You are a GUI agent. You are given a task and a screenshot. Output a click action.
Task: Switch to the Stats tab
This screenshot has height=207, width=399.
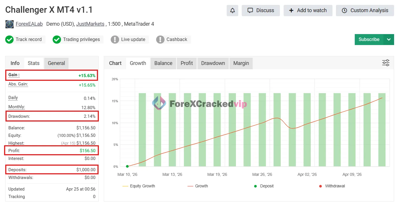[x=34, y=63]
